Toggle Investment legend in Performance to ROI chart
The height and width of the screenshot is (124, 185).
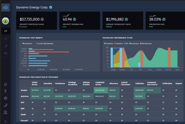point(134,44)
